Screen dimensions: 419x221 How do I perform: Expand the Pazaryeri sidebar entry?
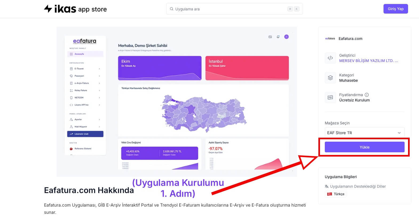pyautogui.click(x=85, y=76)
